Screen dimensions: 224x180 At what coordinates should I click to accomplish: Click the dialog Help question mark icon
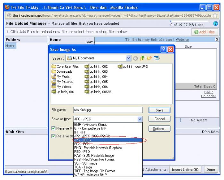pyautogui.click(x=163, y=50)
